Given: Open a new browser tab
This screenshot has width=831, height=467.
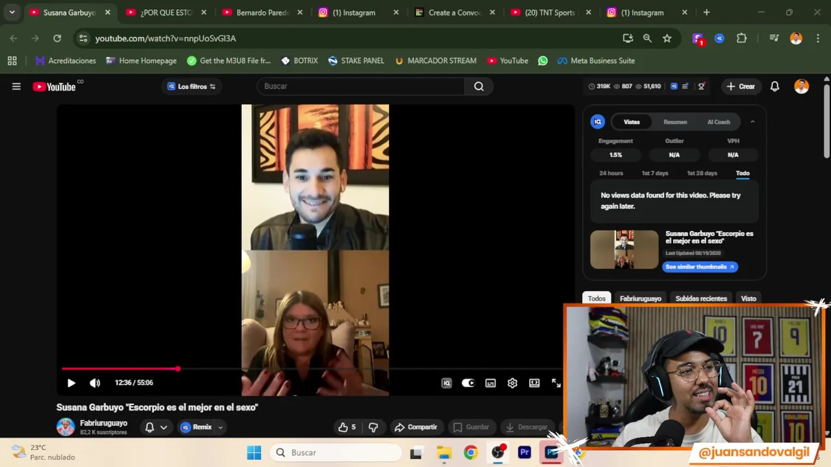Looking at the screenshot, I should tap(706, 12).
